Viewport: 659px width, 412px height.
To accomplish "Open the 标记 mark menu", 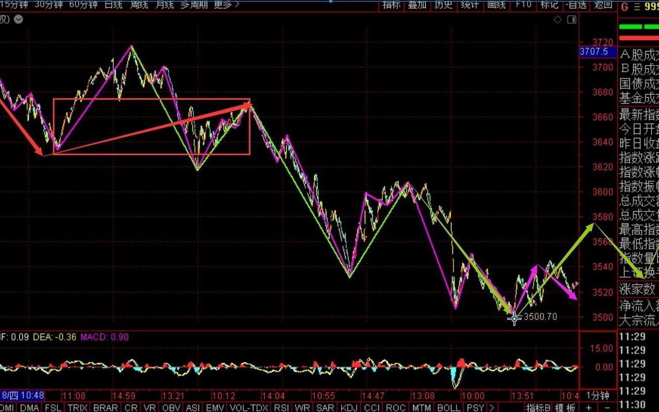I will click(549, 5).
